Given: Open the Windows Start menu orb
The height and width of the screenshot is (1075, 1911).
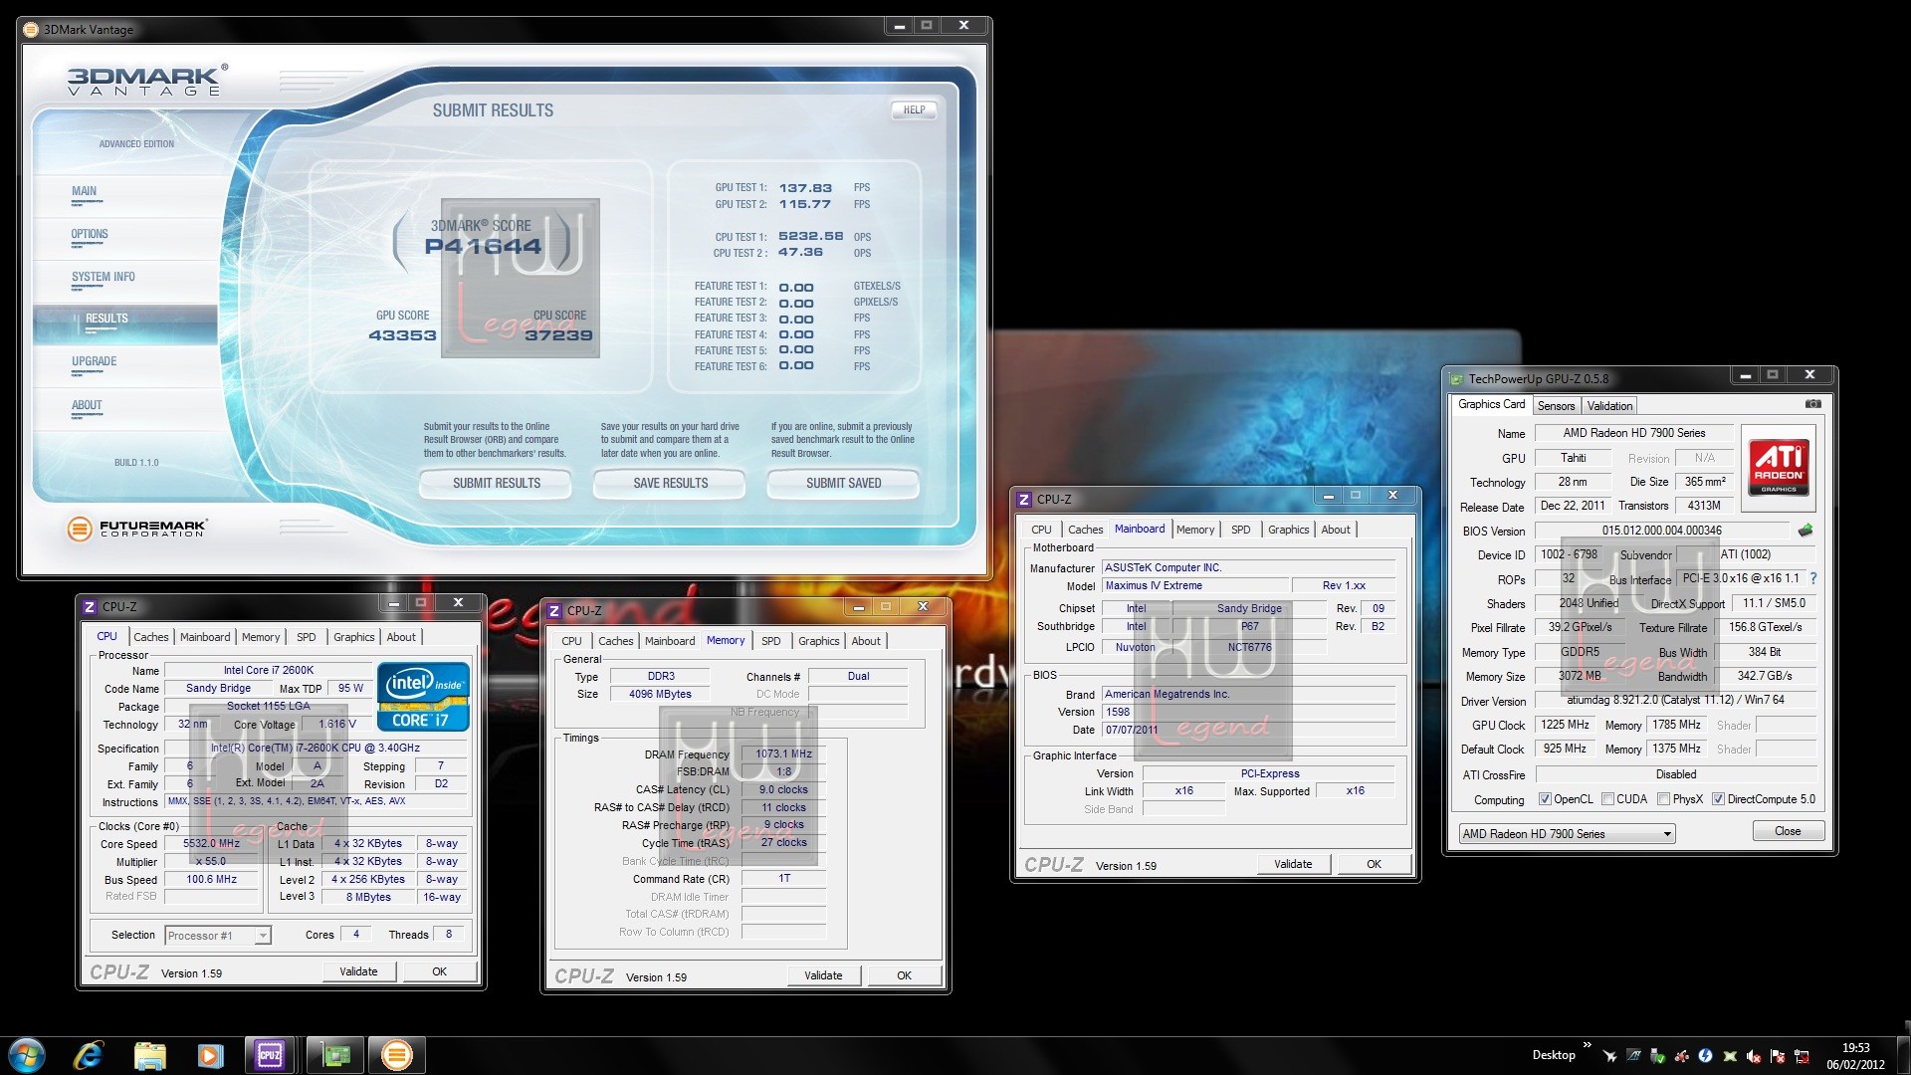Looking at the screenshot, I should (27, 1054).
